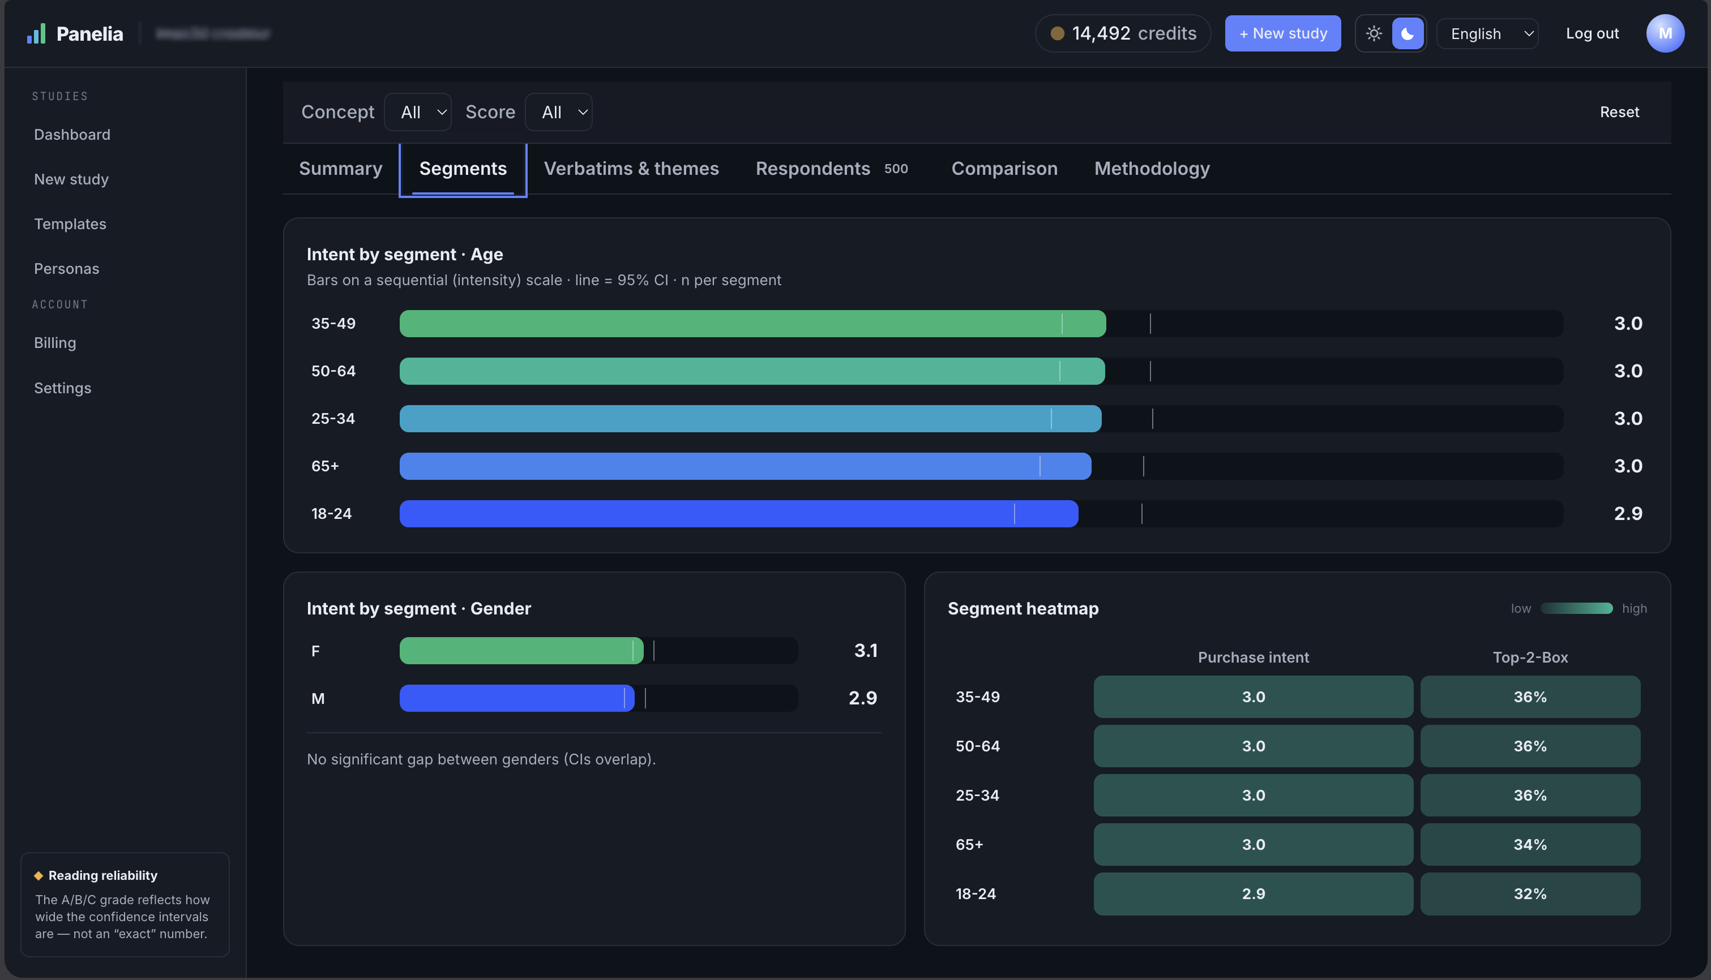Click the Purchase intent column header
Screen dimensions: 1711x980
(x=1253, y=657)
